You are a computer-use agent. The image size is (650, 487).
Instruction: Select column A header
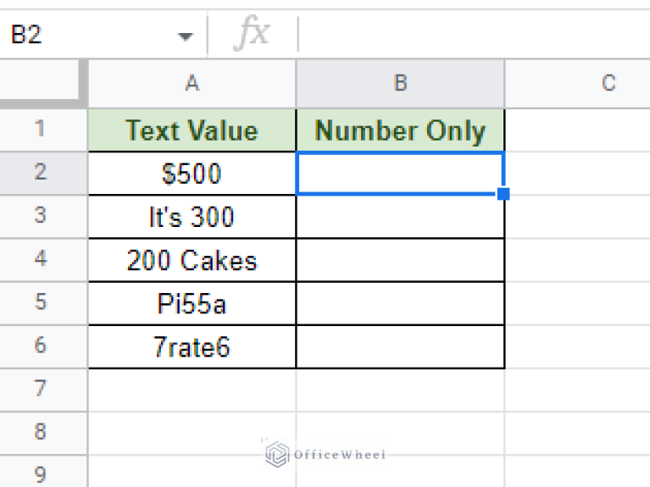192,83
